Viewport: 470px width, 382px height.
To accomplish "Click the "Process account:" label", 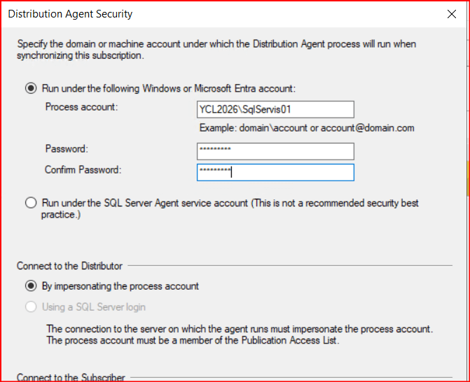I will [81, 107].
